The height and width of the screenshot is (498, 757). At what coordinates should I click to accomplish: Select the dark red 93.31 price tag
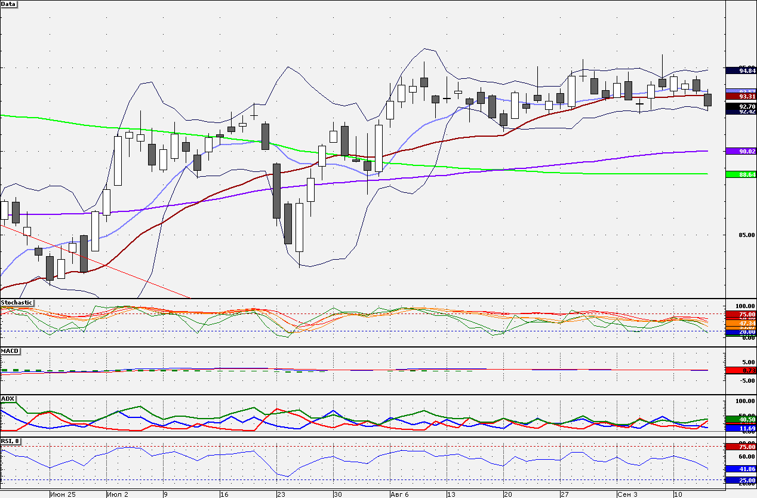[741, 96]
